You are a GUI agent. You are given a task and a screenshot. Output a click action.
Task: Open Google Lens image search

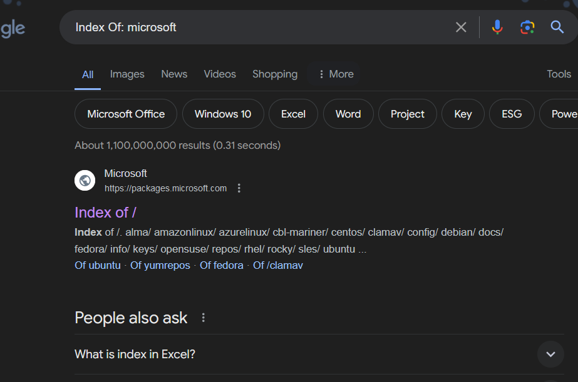pyautogui.click(x=527, y=27)
